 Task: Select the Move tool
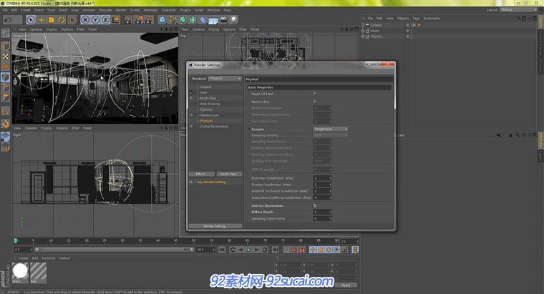pyautogui.click(x=41, y=20)
